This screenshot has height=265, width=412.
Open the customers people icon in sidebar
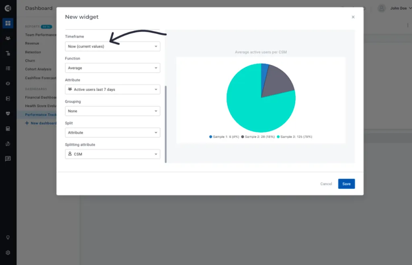click(x=8, y=38)
